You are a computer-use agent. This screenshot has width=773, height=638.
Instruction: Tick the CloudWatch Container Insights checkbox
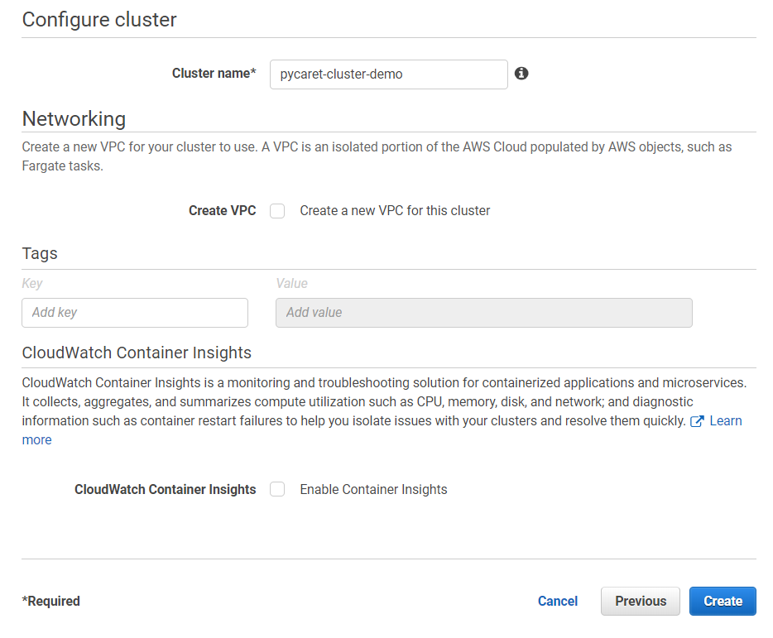pos(277,490)
